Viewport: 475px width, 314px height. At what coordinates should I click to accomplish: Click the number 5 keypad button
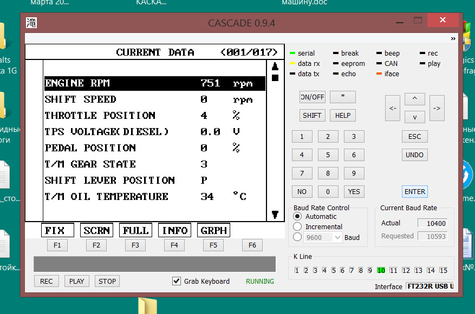[x=328, y=155]
